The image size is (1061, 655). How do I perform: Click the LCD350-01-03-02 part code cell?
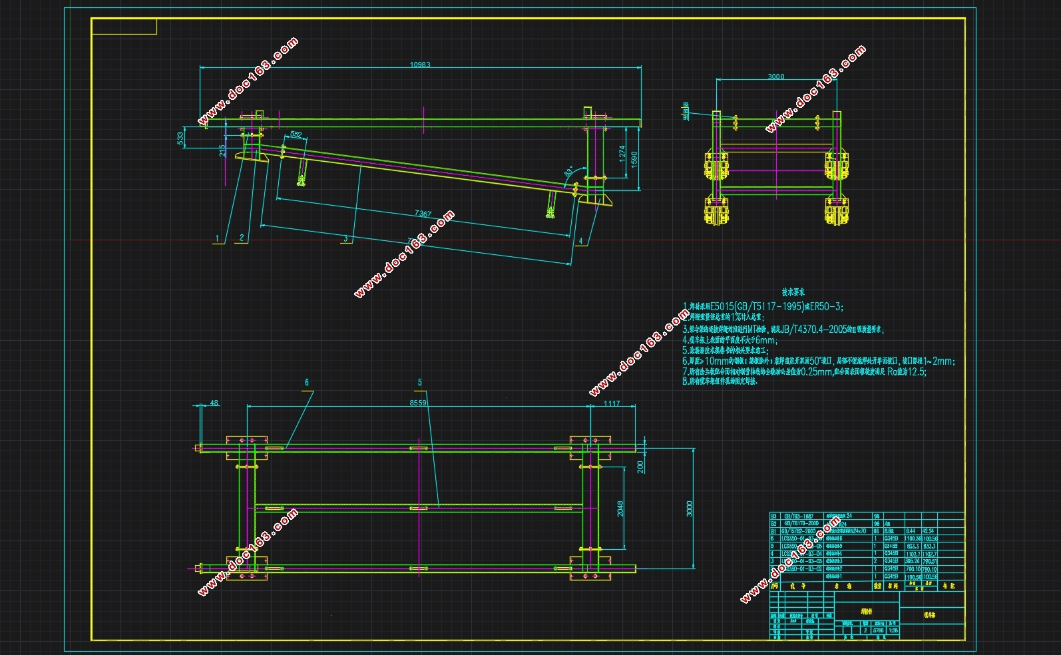pyautogui.click(x=801, y=569)
